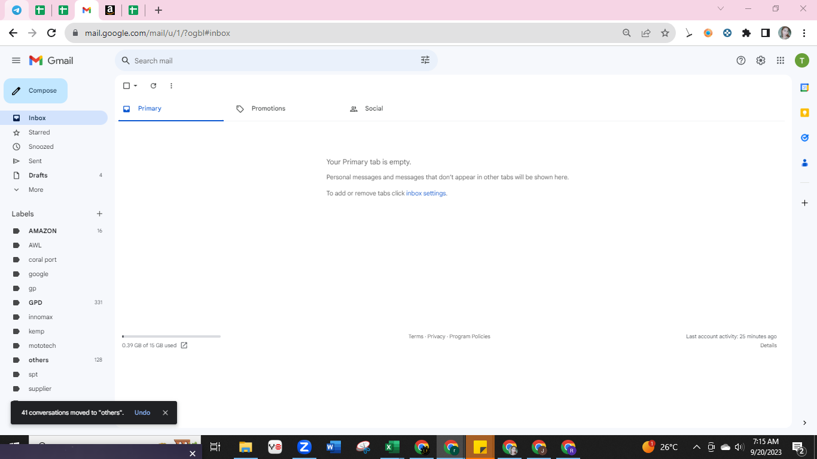This screenshot has height=459, width=817.
Task: Undo moving conversations to others
Action: pos(142,413)
